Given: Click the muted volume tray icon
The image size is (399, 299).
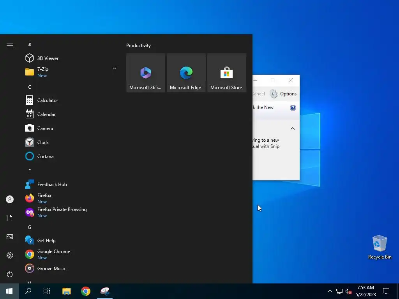Looking at the screenshot, I should (x=348, y=291).
